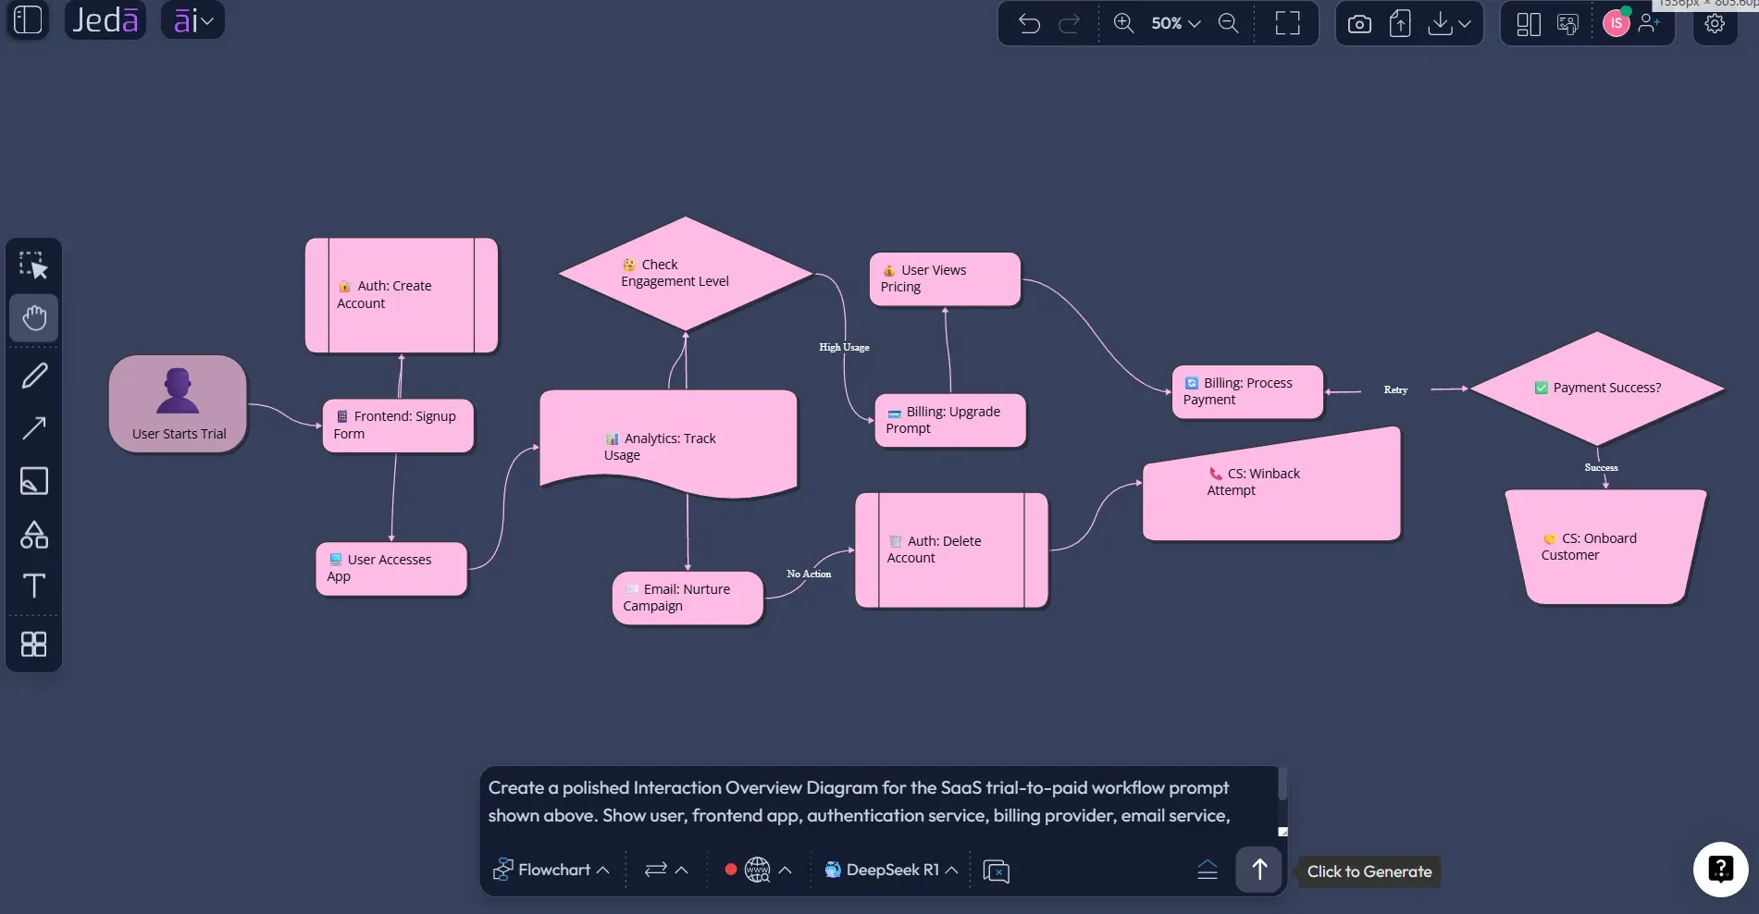Click the red record dot indicator

[x=731, y=870]
